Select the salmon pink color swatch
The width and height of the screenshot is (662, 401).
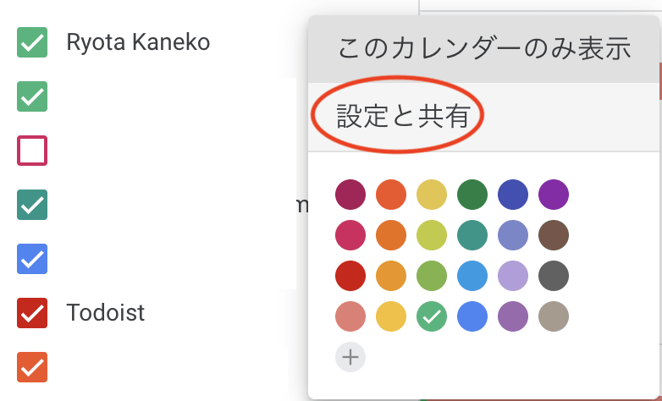point(350,316)
